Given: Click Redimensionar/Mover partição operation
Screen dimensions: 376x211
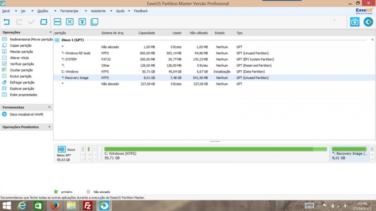Looking at the screenshot, I should (x=31, y=39).
